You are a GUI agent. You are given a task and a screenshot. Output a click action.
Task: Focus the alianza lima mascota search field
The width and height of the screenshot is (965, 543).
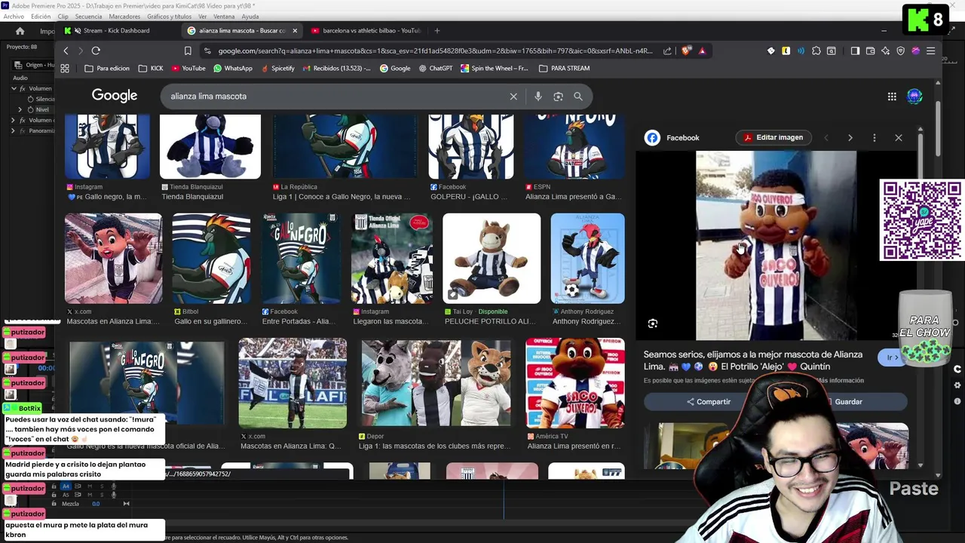[x=335, y=97]
